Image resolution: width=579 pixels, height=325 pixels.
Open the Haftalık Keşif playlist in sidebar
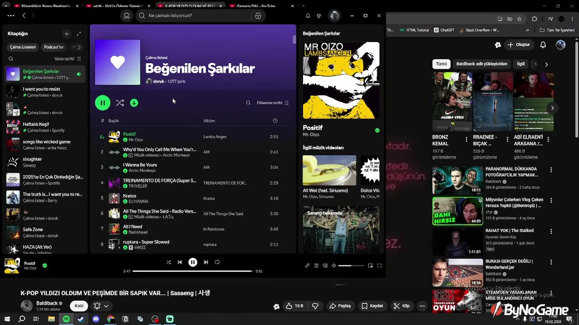pyautogui.click(x=45, y=127)
